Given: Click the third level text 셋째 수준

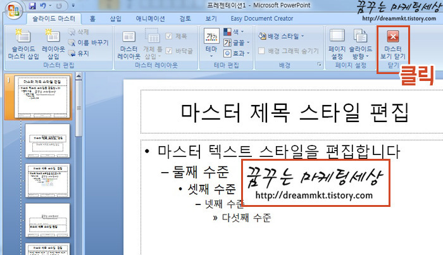Looking at the screenshot, I should pyautogui.click(x=211, y=189).
